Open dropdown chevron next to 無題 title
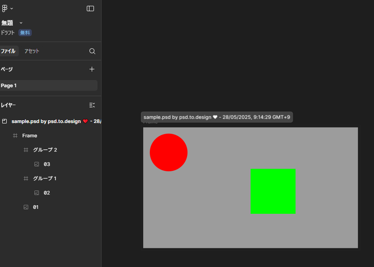The width and height of the screenshot is (374, 267). coord(21,23)
